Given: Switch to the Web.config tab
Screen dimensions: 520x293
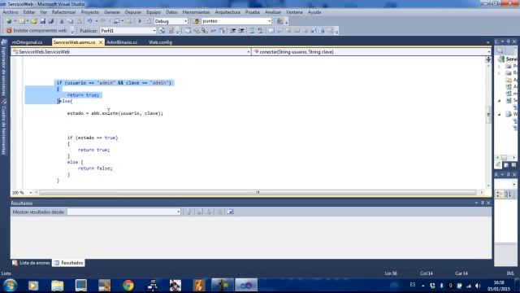Looking at the screenshot, I should (x=160, y=42).
